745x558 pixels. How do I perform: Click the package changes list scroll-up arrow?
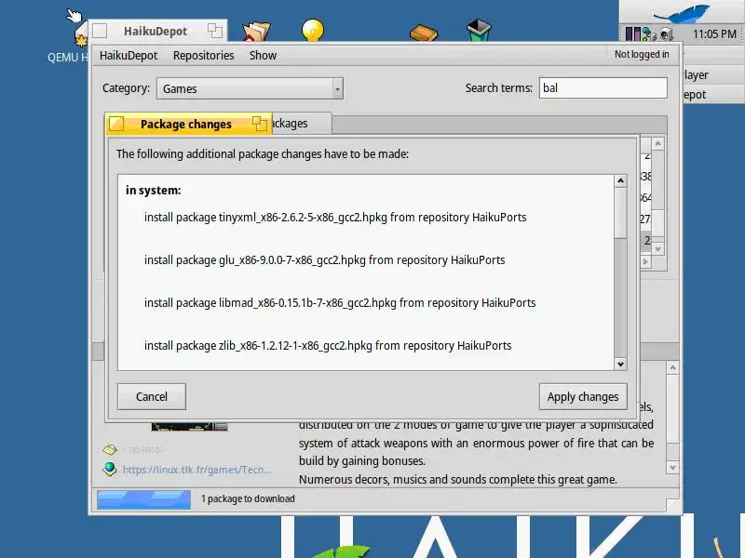pos(620,180)
